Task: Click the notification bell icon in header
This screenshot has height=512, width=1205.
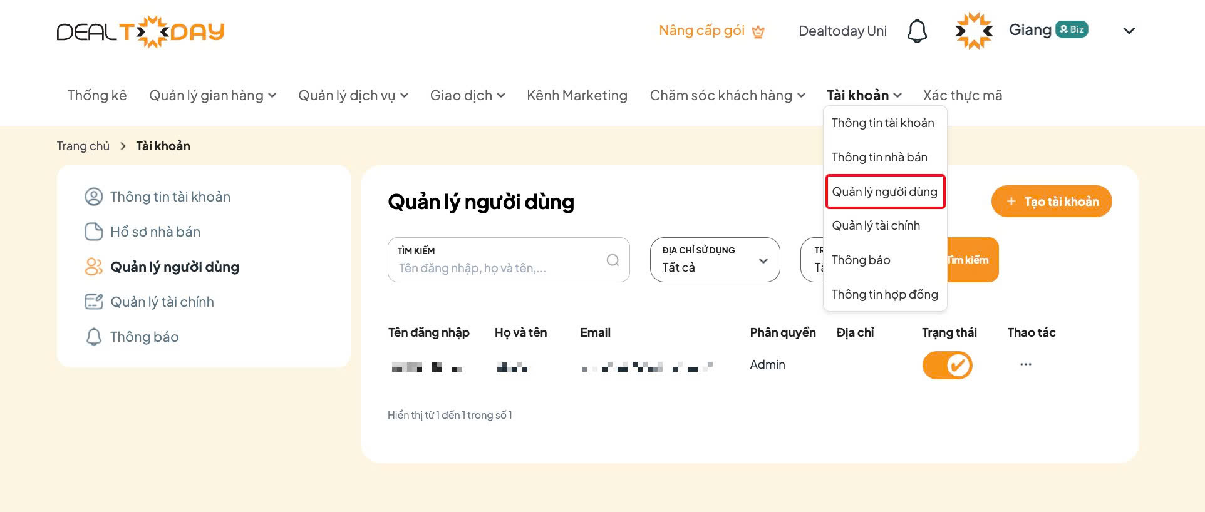Action: [x=917, y=31]
